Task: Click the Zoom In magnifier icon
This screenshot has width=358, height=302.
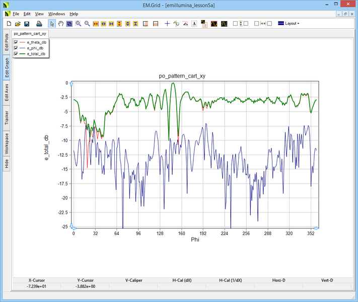Action: click(x=78, y=24)
